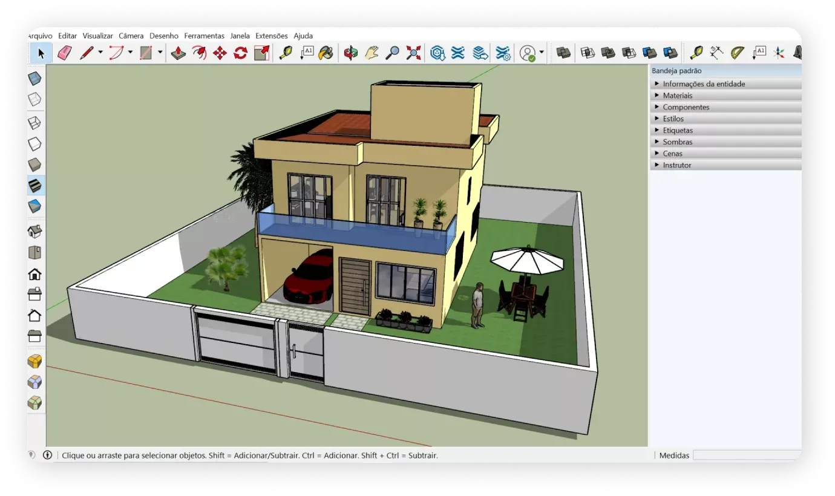
Task: Choose the Move tool with red arrows
Action: click(220, 53)
